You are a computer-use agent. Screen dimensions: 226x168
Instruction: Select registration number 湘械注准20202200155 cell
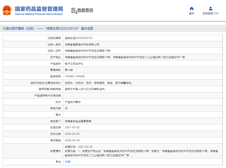point(79,38)
